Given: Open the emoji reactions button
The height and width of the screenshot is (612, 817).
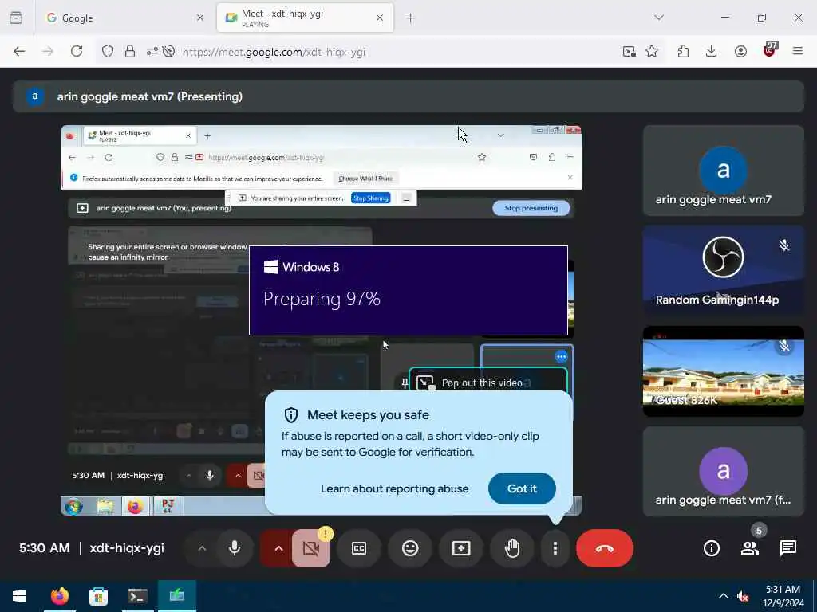Looking at the screenshot, I should (x=410, y=548).
